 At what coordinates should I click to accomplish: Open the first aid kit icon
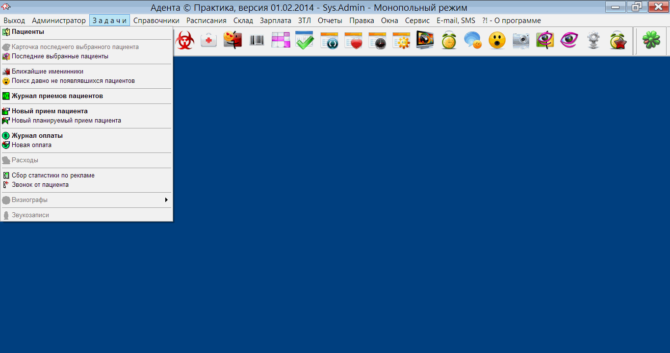coord(209,40)
